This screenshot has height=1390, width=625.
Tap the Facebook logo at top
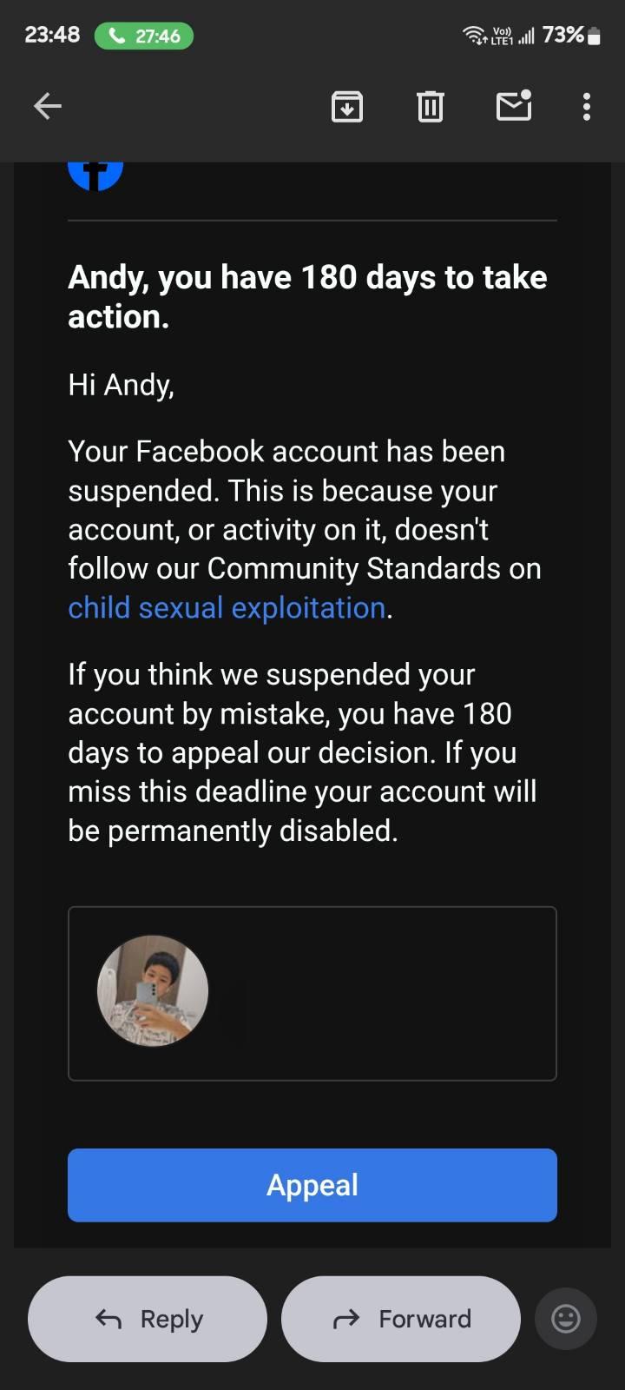coord(95,172)
